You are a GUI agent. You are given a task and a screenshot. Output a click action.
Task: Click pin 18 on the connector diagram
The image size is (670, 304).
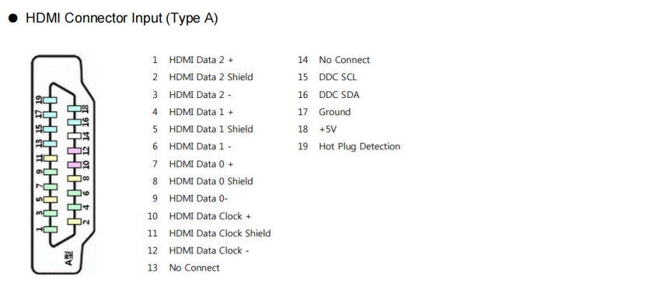(x=75, y=109)
